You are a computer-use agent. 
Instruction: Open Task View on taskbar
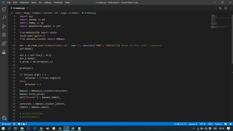[15, 128]
